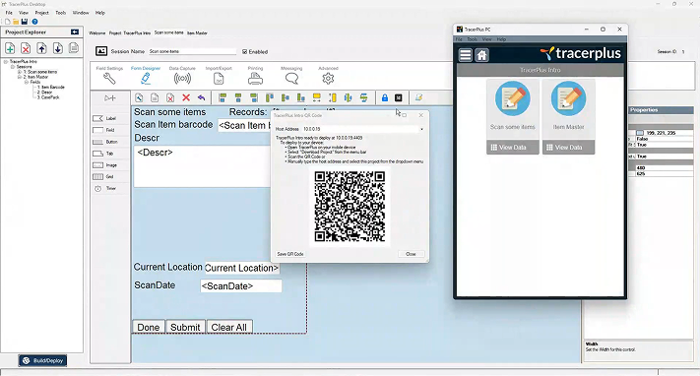Select the ScanDate field on the form
The width and height of the screenshot is (700, 376).
(x=240, y=285)
